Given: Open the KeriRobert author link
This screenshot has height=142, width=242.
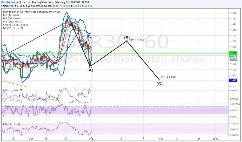Looking at the screenshot, I should (8, 2).
